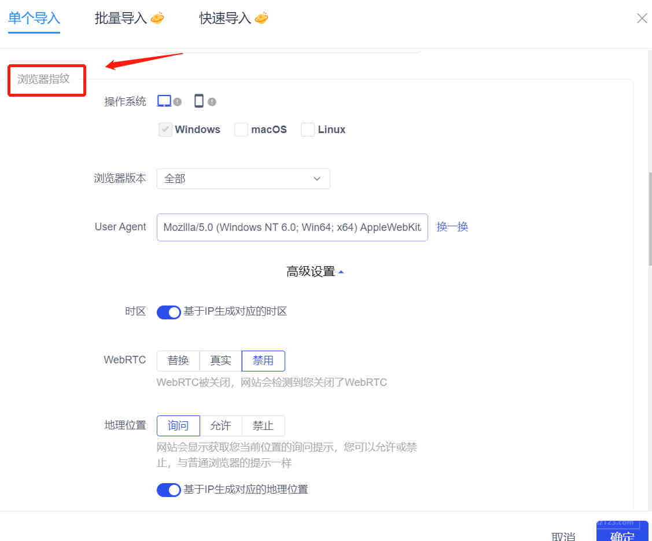652x541 pixels.
Task: Check the macOS checkbox
Action: (x=241, y=130)
